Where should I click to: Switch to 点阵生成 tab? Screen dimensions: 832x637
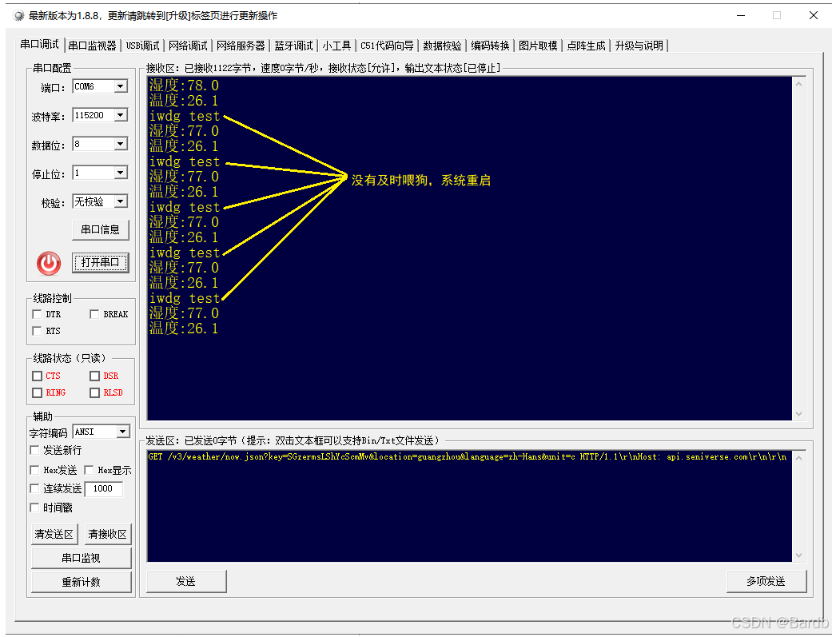(x=587, y=46)
